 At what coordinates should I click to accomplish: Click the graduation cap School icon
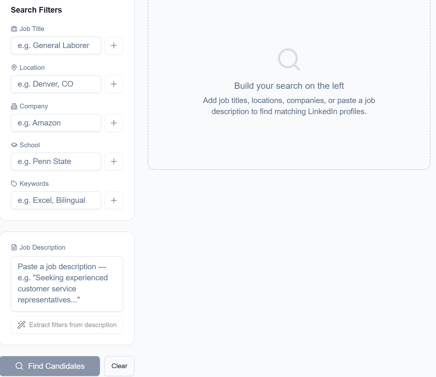point(14,145)
